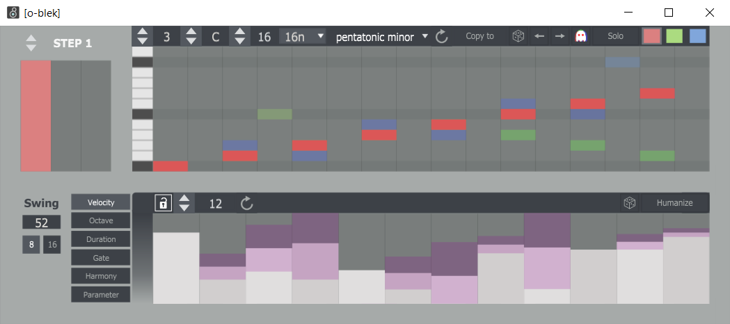
Task: Toggle the padlock in the velocity toolbar
Action: click(162, 203)
